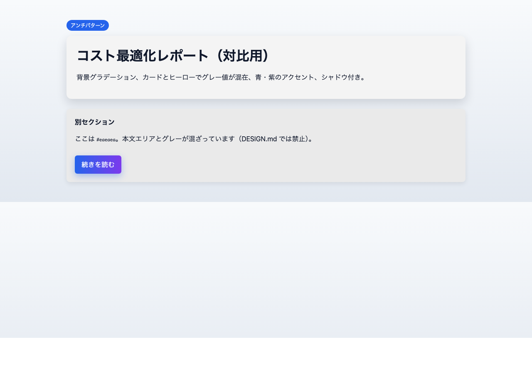
Task: Click the blue アンチパターン pill badge
Action: 87,25
